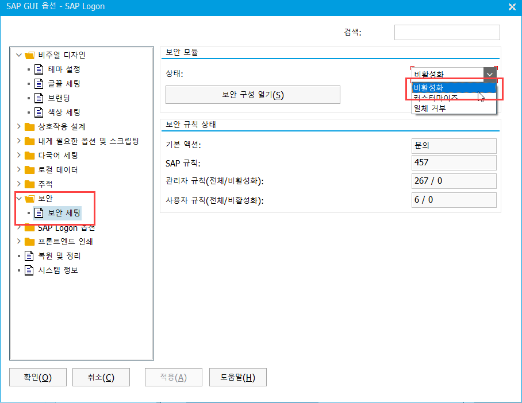Viewport: 522px width, 403px height.
Task: Open help with the 도움말(H) button
Action: (x=237, y=377)
